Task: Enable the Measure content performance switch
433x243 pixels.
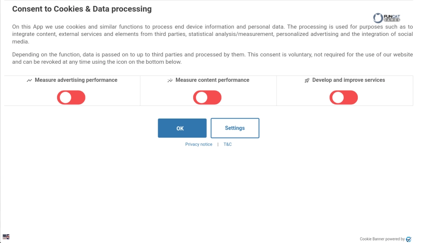Action: click(207, 97)
